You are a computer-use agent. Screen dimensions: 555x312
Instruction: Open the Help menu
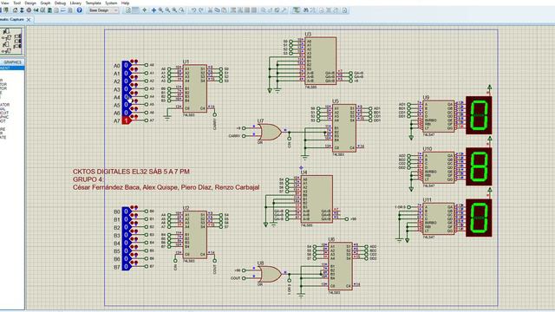pyautogui.click(x=125, y=3)
